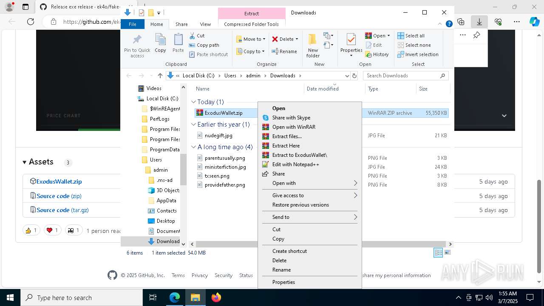Expand the address bar history dropdown

click(347, 76)
